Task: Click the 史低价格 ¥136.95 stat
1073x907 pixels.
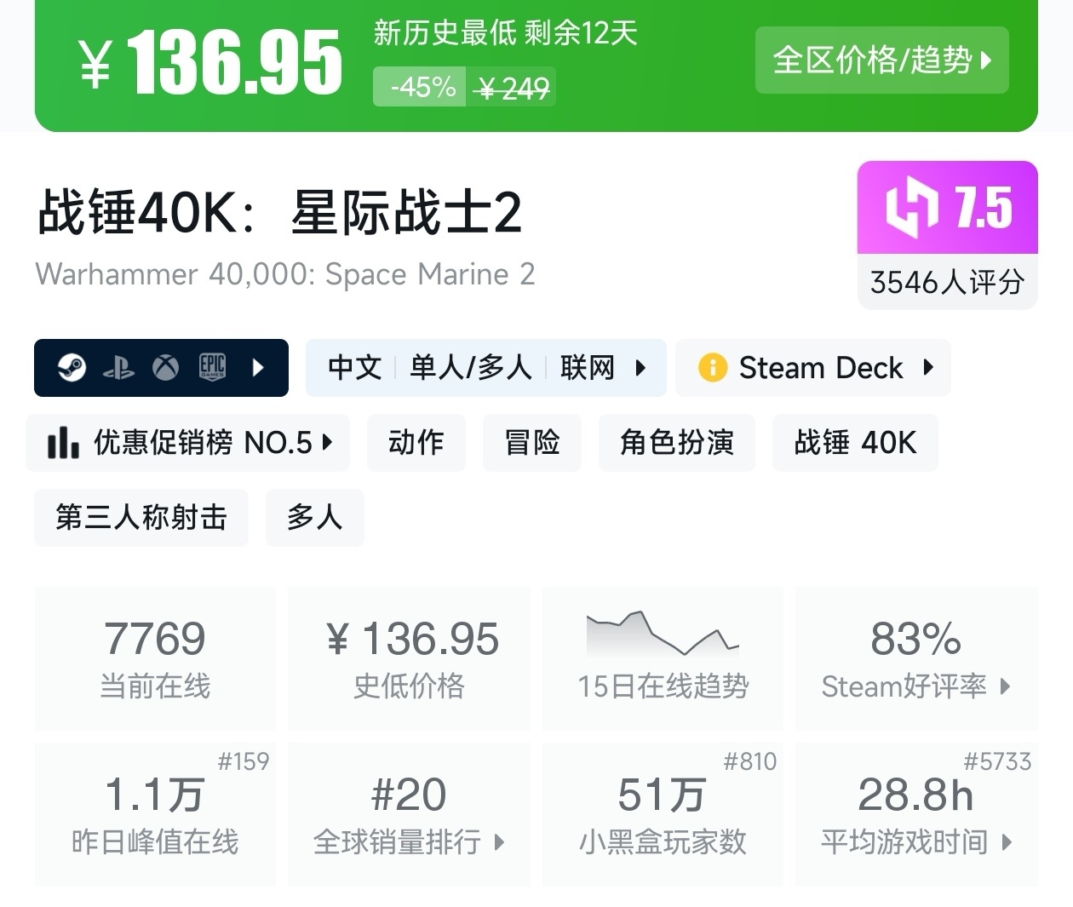Action: [x=410, y=657]
